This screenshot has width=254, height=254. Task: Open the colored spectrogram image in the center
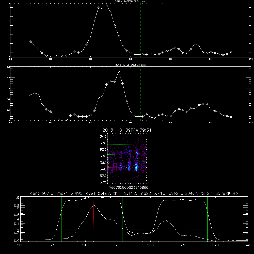coord(127,158)
